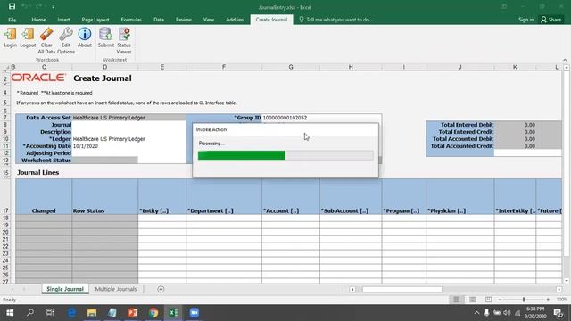Click the horizontal scrollbar thumb

coord(402,289)
